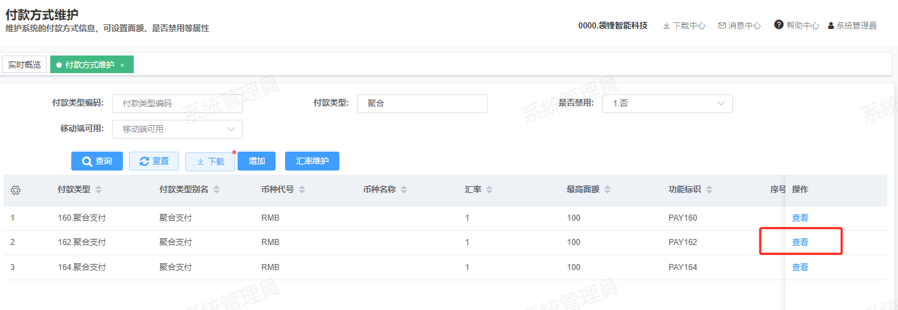Focus the 付款类型 input containing 聚合
Viewport: 898px width, 310px height.
(422, 104)
